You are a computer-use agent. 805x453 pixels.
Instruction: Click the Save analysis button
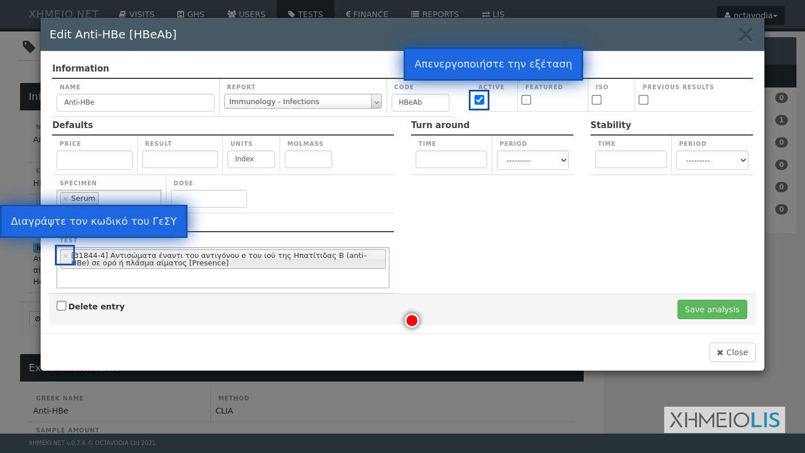point(712,309)
